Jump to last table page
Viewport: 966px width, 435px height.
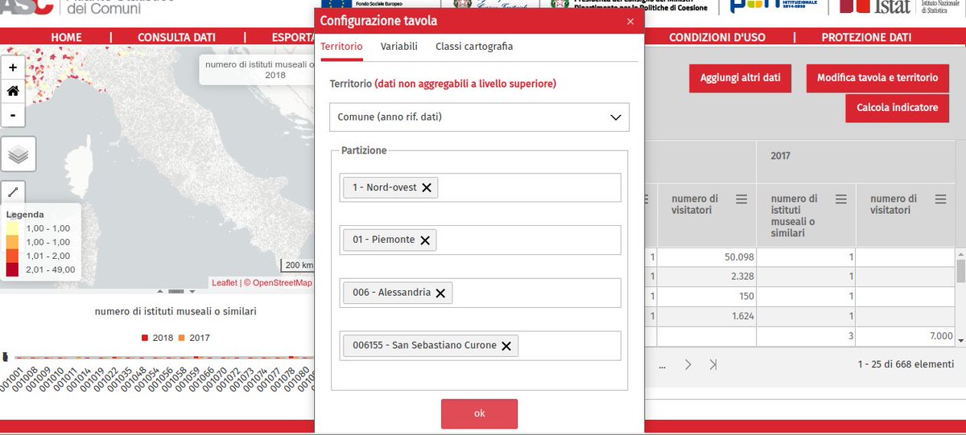(713, 364)
